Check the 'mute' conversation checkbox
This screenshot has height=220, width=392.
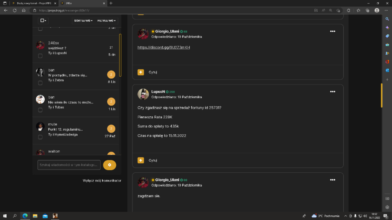pos(40,137)
